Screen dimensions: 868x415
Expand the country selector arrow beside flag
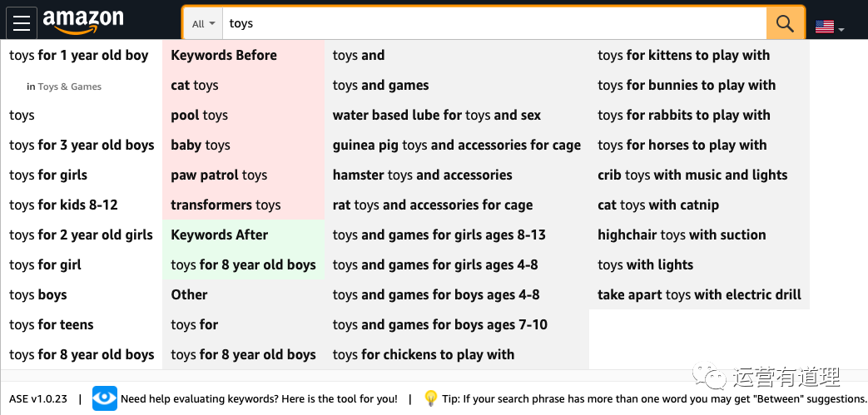coord(841,30)
